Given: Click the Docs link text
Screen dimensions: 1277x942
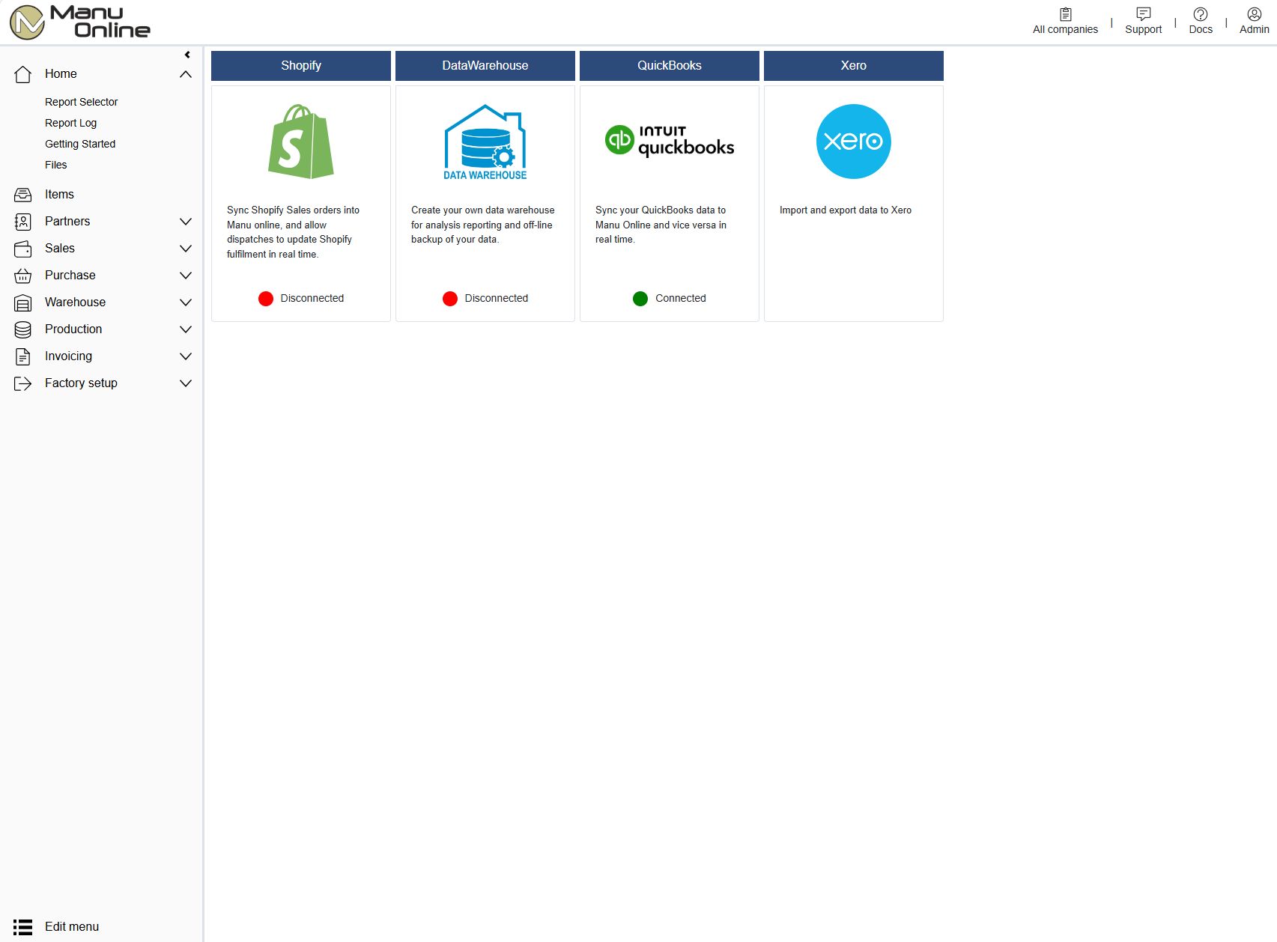Looking at the screenshot, I should pyautogui.click(x=1200, y=30).
